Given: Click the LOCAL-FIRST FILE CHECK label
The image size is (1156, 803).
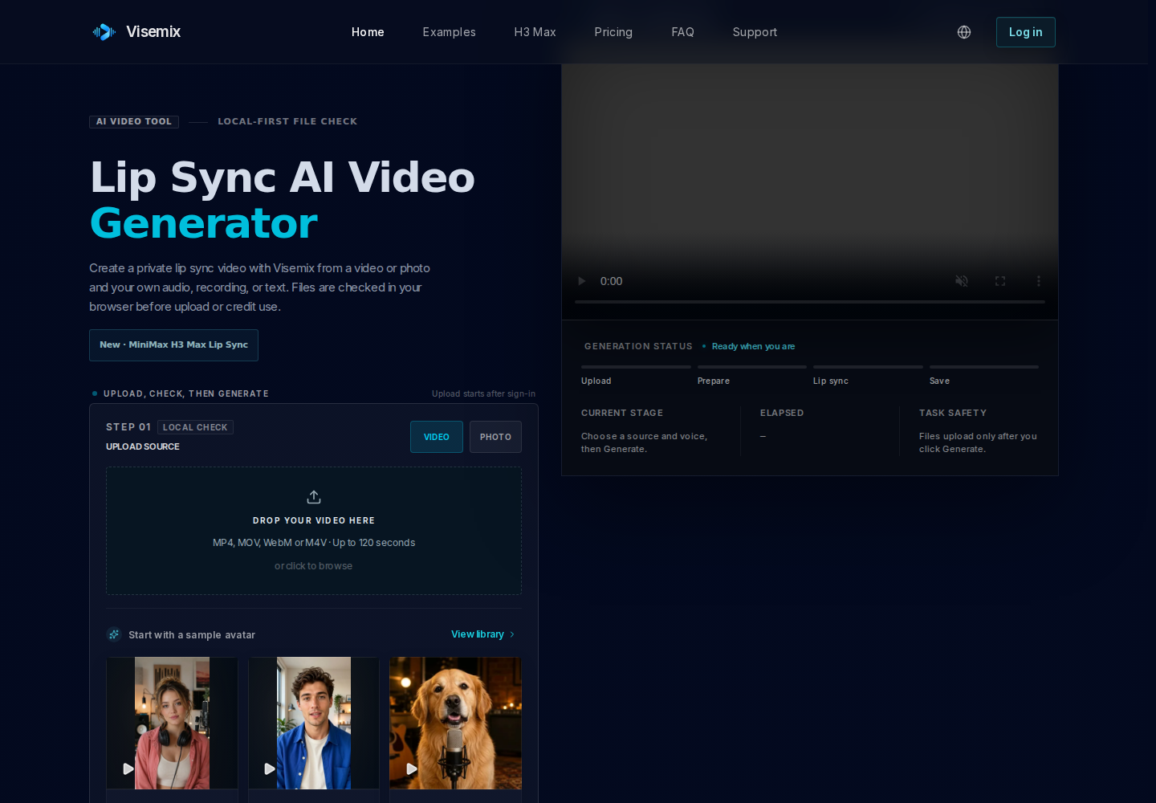Looking at the screenshot, I should (x=287, y=122).
